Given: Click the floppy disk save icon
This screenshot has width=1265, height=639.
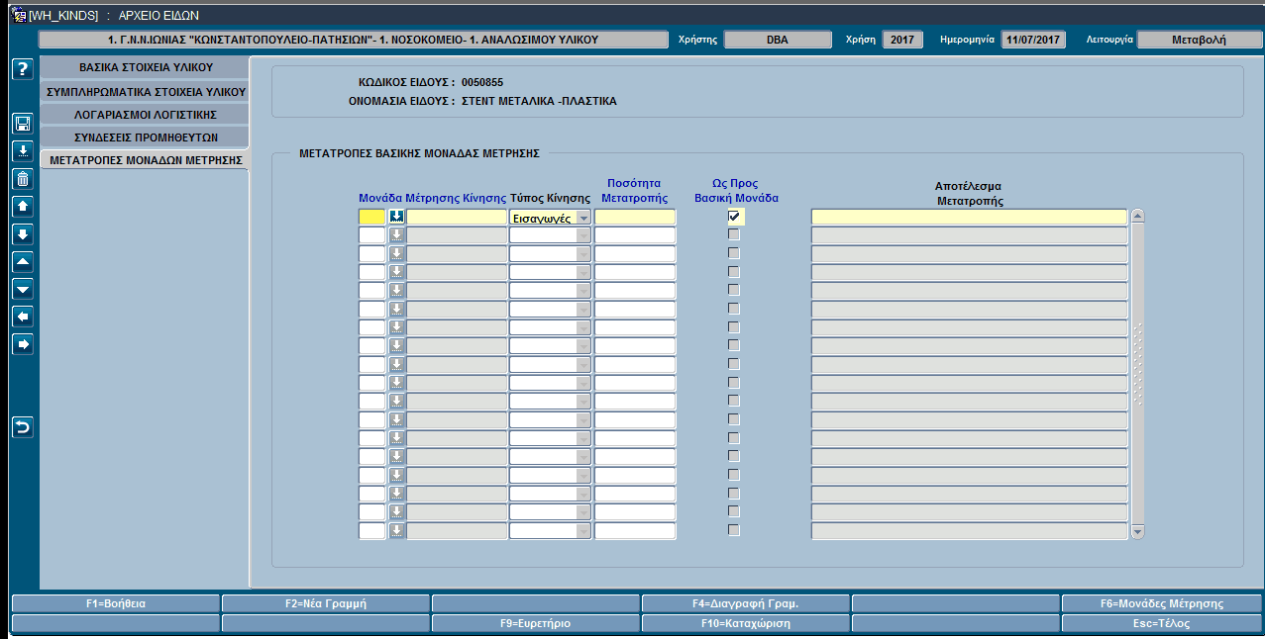Looking at the screenshot, I should 23,124.
